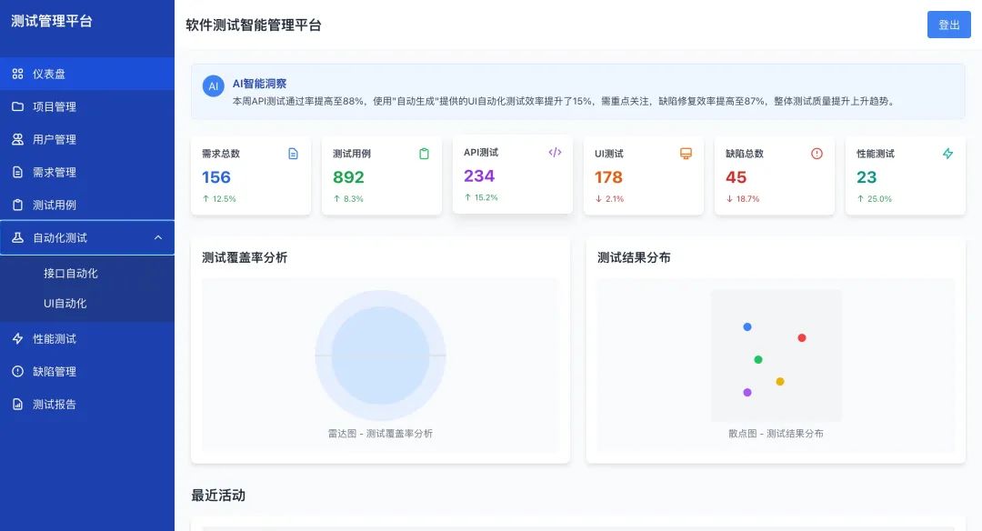Go to 性能测试 in sidebar
Viewport: 982px width, 531px height.
tap(87, 339)
